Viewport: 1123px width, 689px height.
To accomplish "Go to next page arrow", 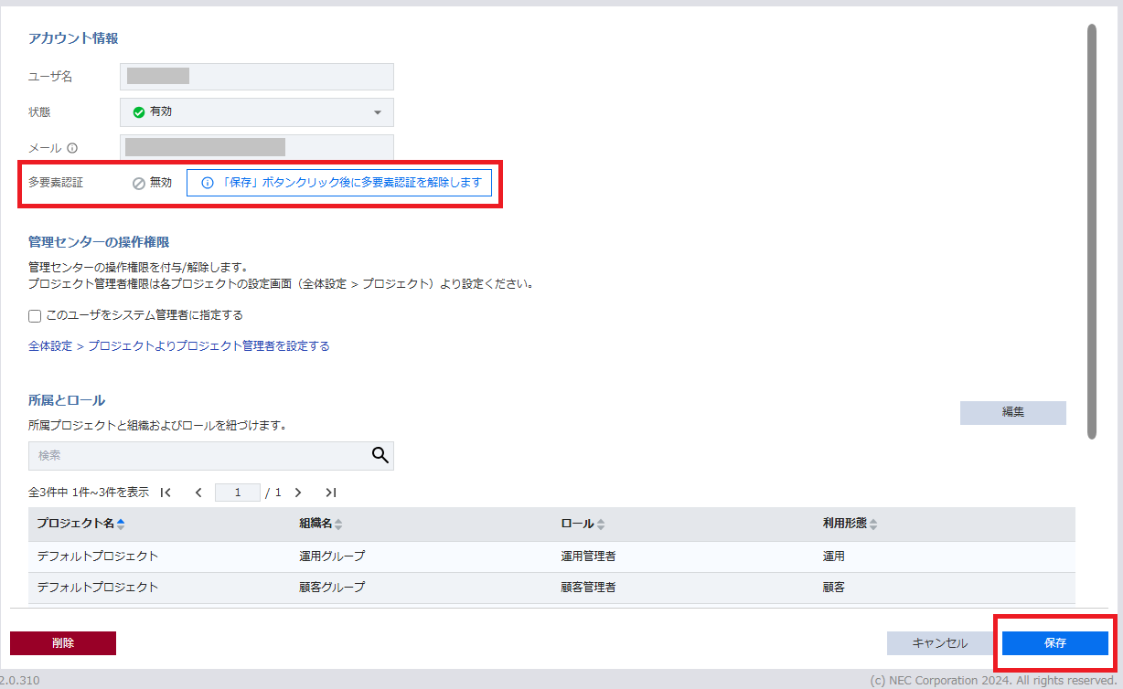I will [x=298, y=493].
